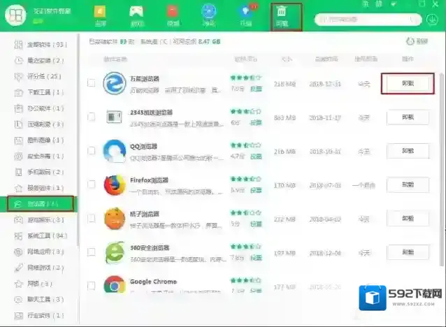446x327 pixels.
Task: Check the box beside Firefox浏览器
Action: (x=92, y=185)
